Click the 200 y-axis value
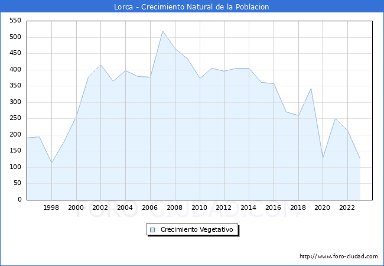Image resolution: width=384 pixels, height=266 pixels. 15,135
